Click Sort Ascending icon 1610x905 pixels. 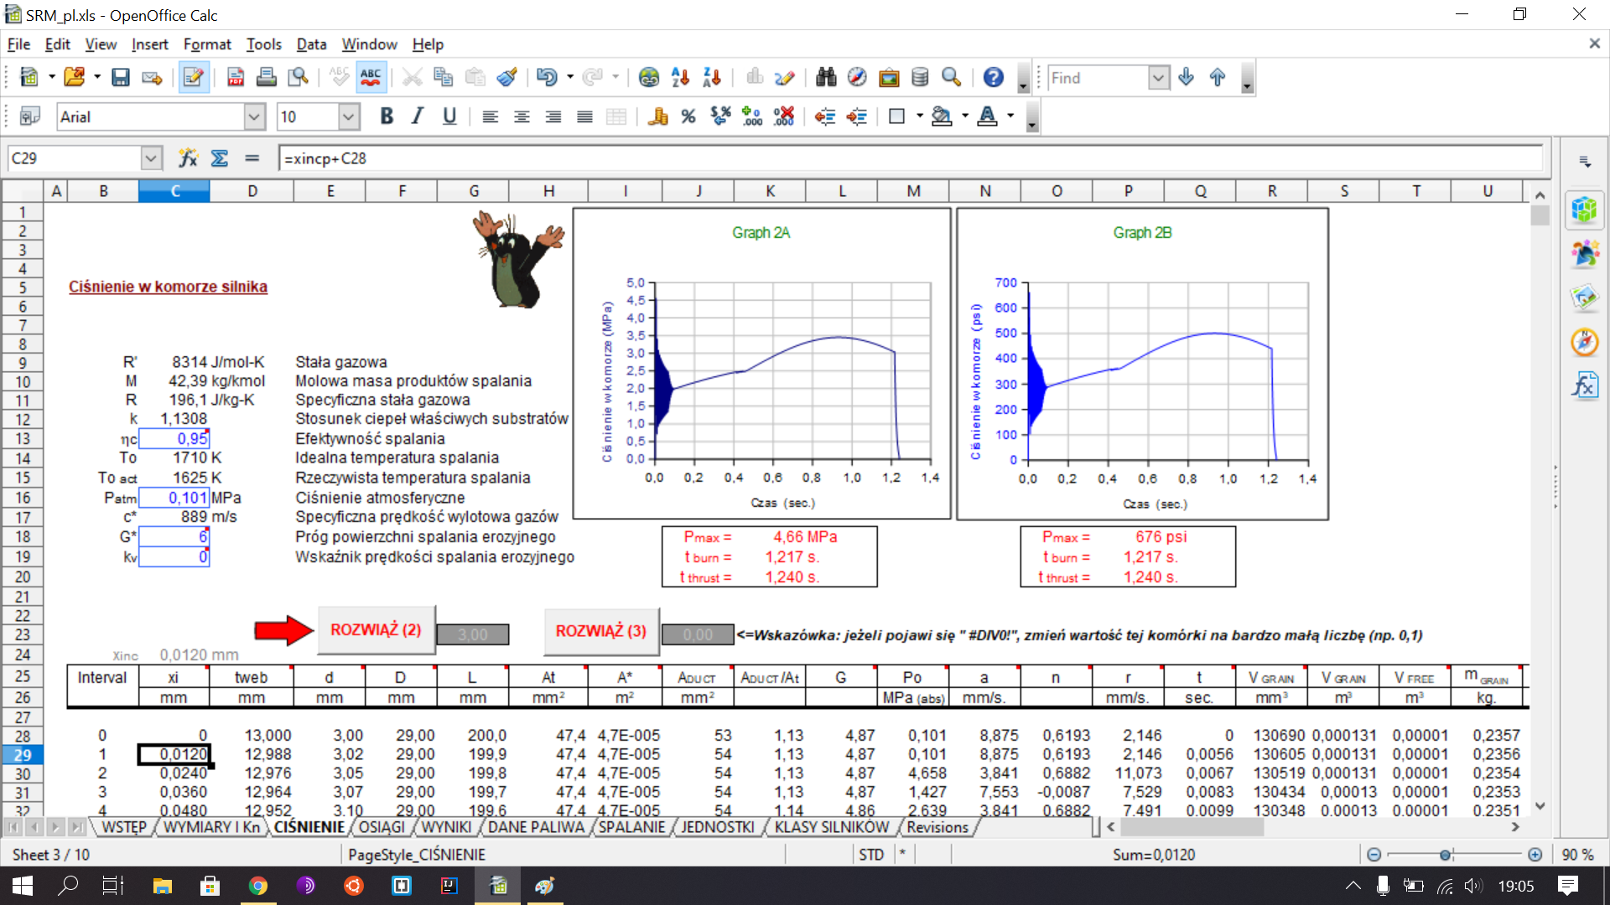680,78
